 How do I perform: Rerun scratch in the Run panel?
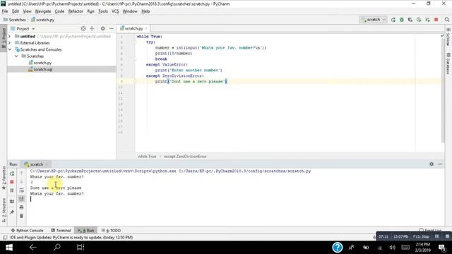[12, 174]
